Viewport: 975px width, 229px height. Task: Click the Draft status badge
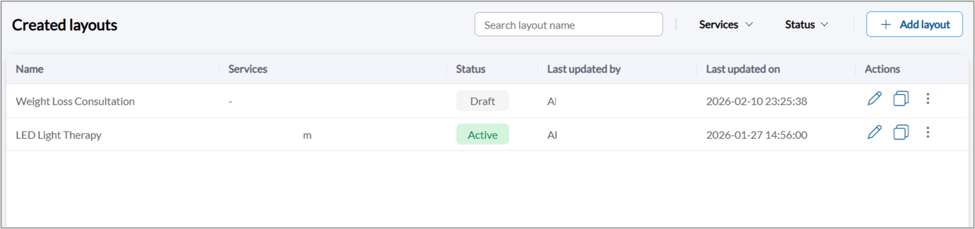coord(482,101)
